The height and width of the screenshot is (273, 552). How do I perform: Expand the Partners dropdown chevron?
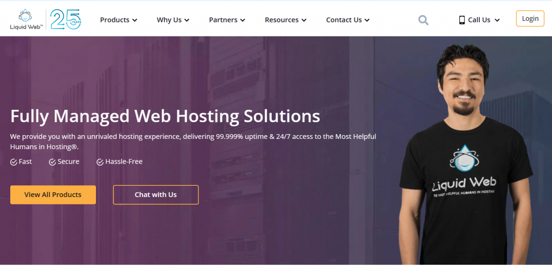click(243, 20)
